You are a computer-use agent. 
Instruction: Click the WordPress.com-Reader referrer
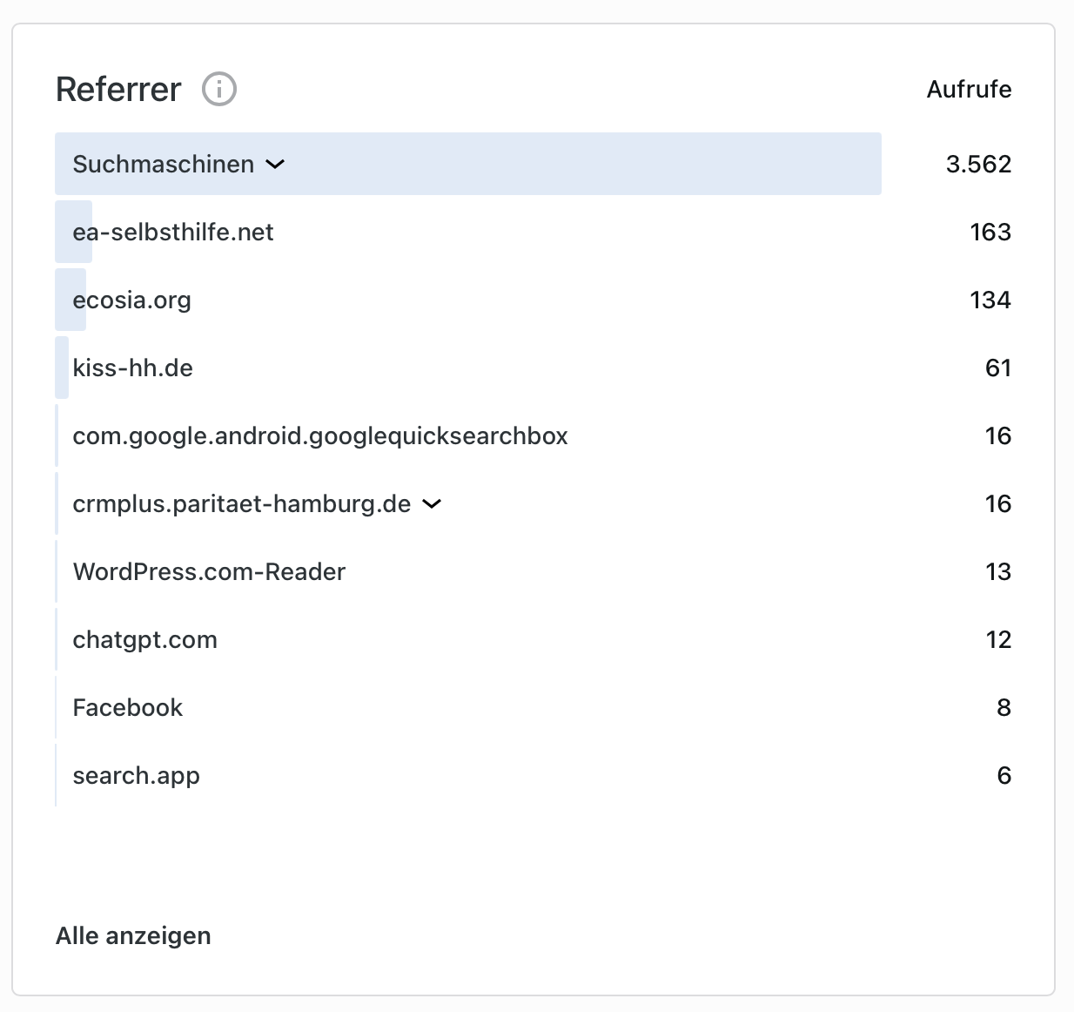(x=209, y=572)
